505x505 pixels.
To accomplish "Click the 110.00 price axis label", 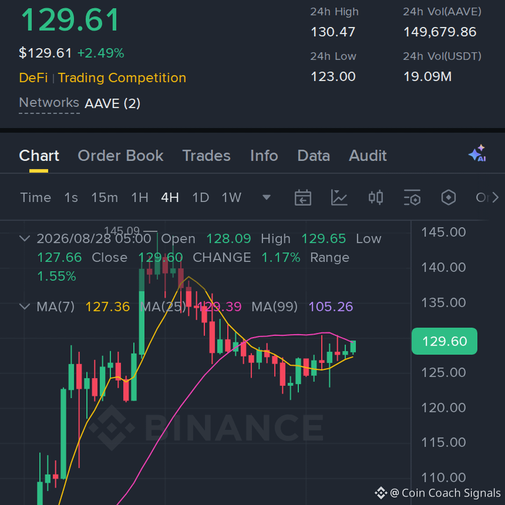I will 443,477.
